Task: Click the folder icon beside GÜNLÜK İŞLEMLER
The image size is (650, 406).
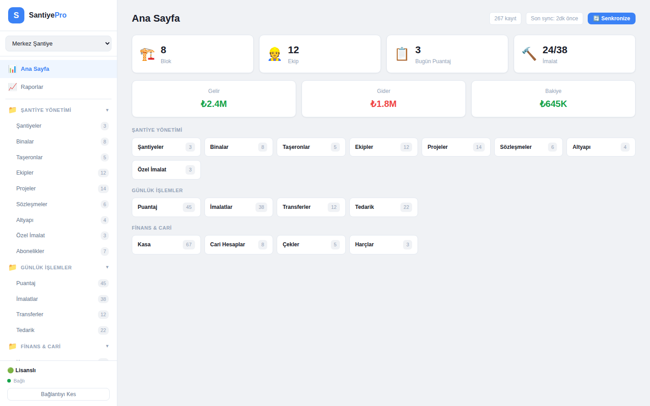Action: tap(12, 267)
